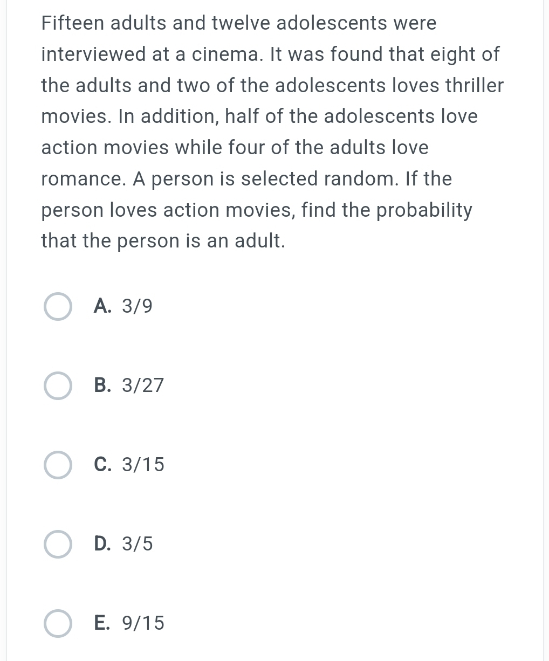Click the word "thriller" in the question
549x661 pixels.
tap(475, 85)
